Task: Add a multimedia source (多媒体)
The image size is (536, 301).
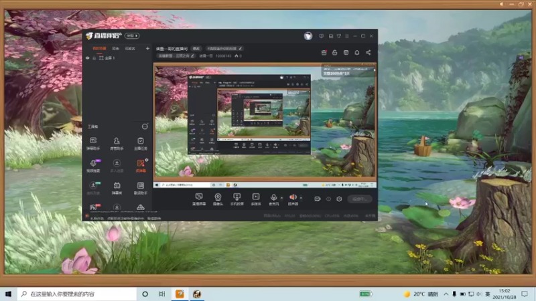Action: click(256, 199)
